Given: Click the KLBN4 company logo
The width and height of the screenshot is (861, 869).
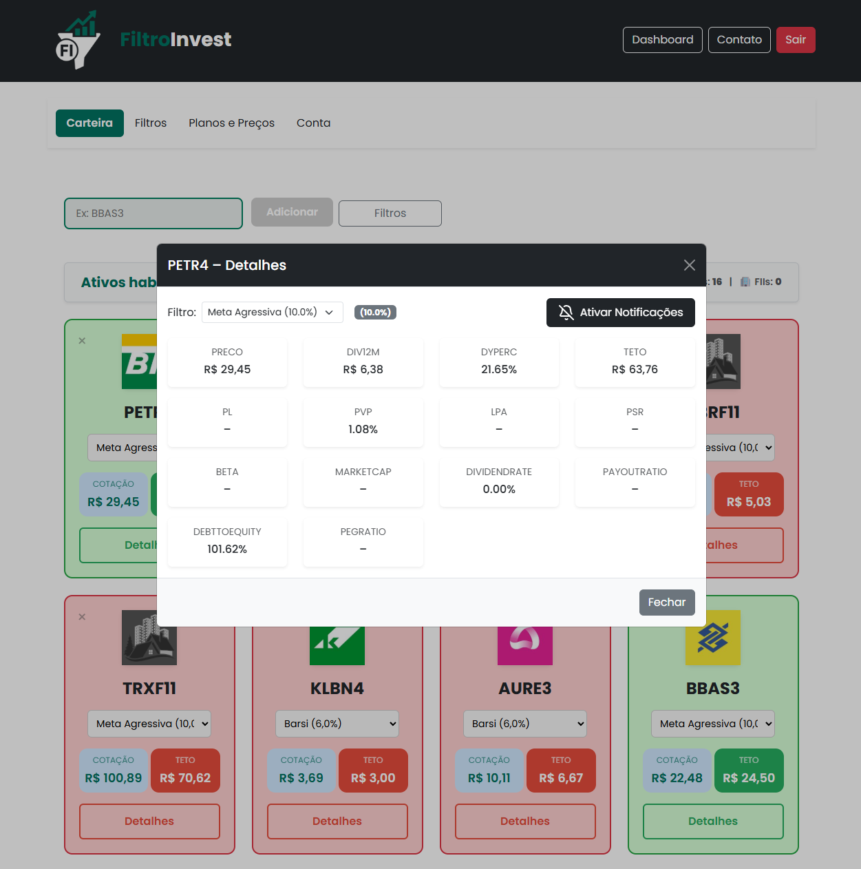Looking at the screenshot, I should (x=337, y=646).
